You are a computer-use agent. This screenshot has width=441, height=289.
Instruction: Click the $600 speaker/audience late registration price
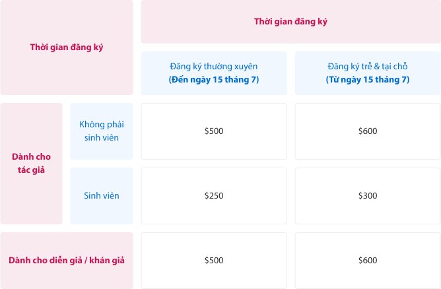point(367,260)
